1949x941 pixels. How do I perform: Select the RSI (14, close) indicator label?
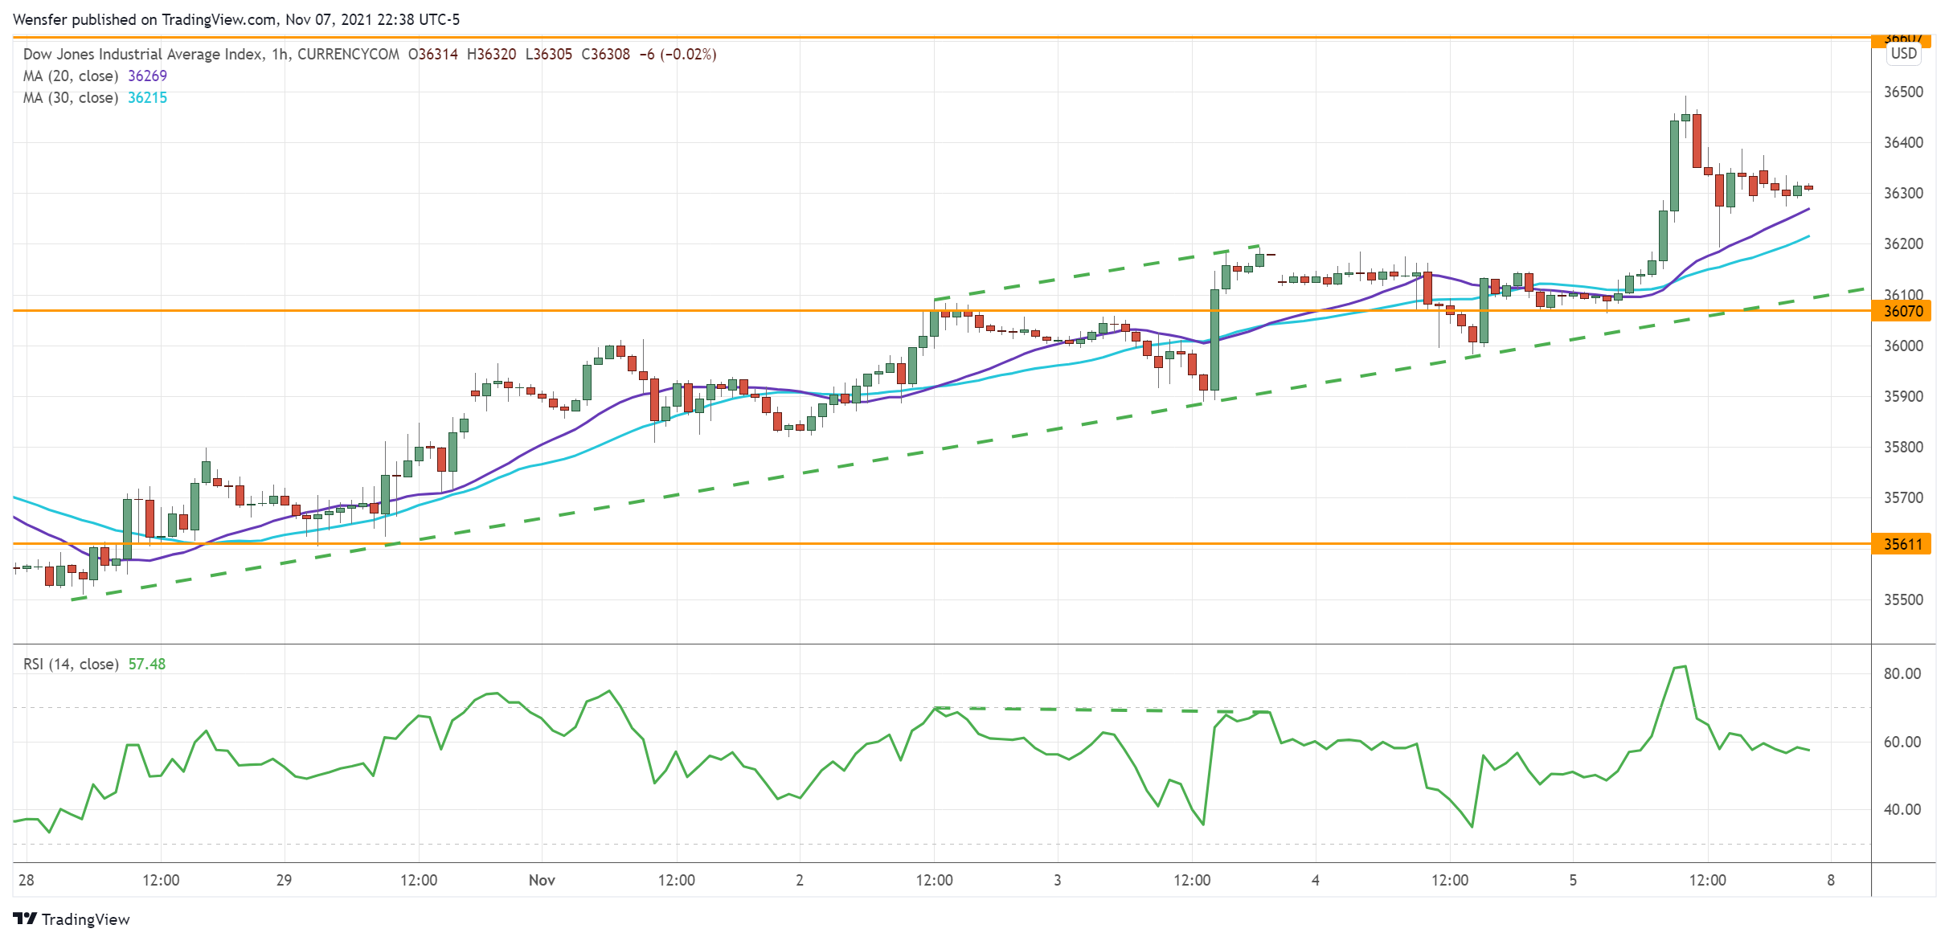pos(71,664)
